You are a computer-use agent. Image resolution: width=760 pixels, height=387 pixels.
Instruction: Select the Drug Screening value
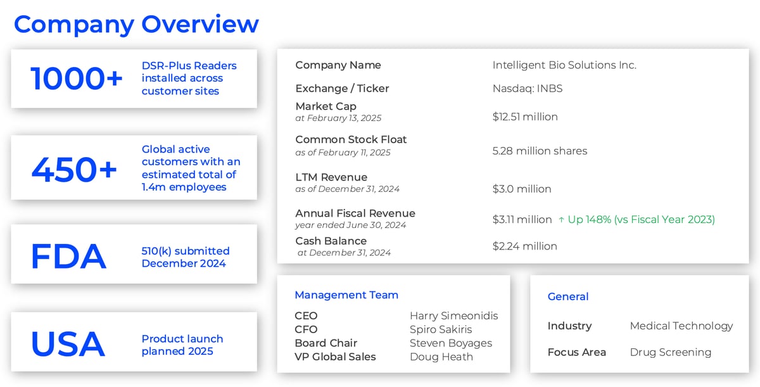[671, 352]
